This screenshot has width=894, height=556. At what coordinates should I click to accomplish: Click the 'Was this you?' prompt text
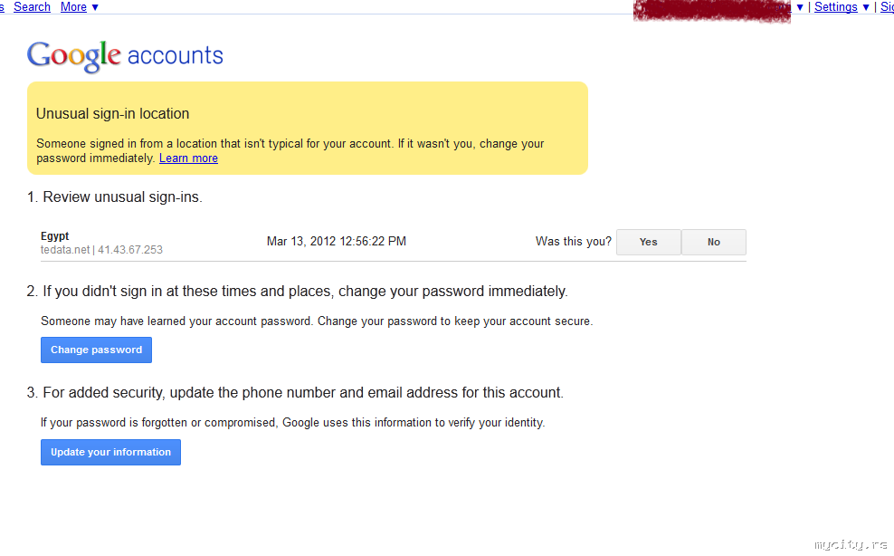[x=574, y=242]
